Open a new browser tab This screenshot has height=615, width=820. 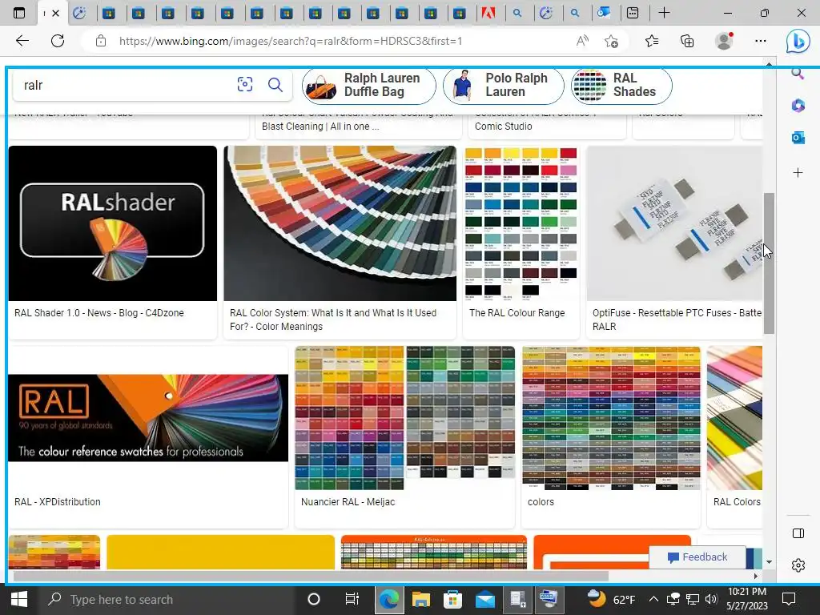click(x=664, y=13)
